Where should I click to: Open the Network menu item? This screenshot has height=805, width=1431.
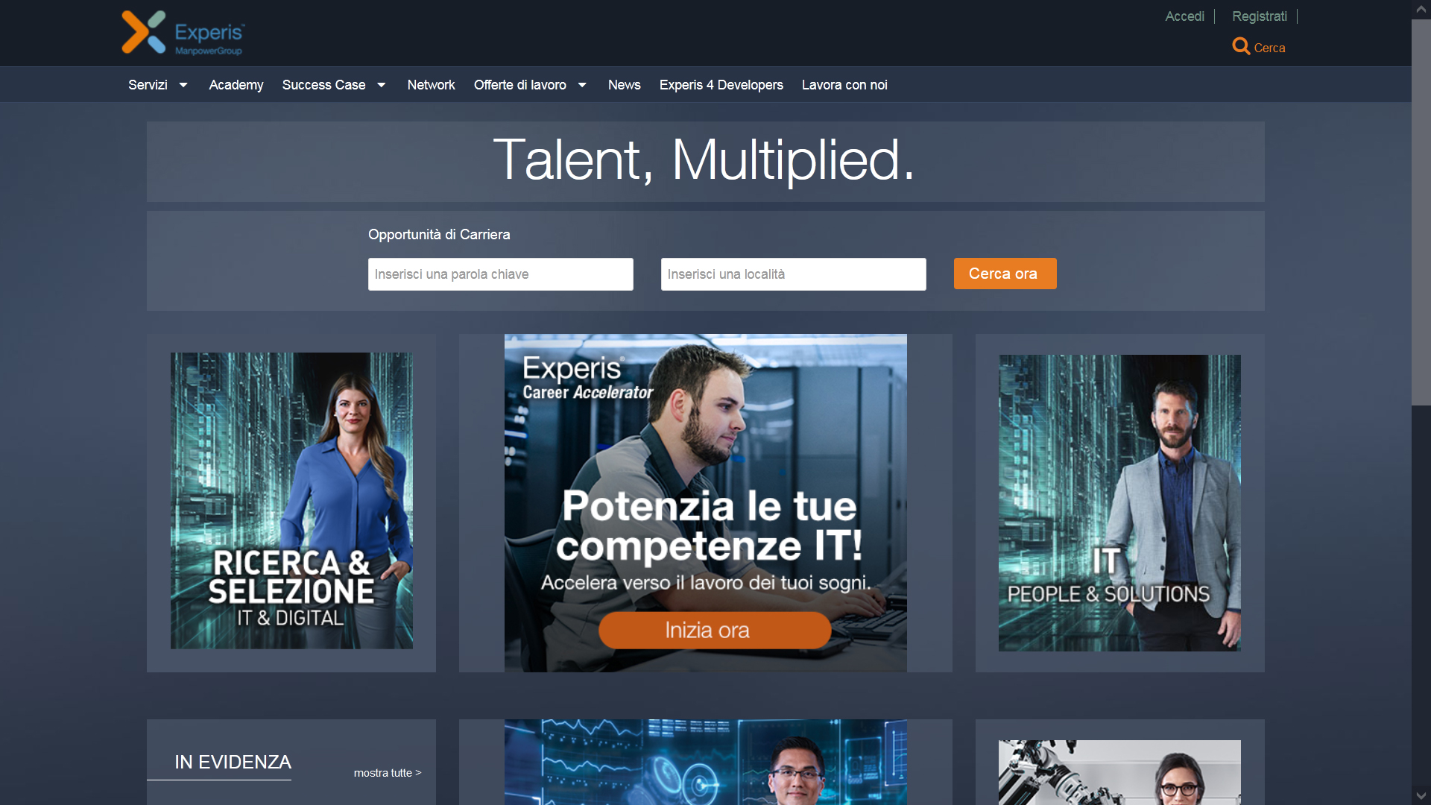pos(431,85)
